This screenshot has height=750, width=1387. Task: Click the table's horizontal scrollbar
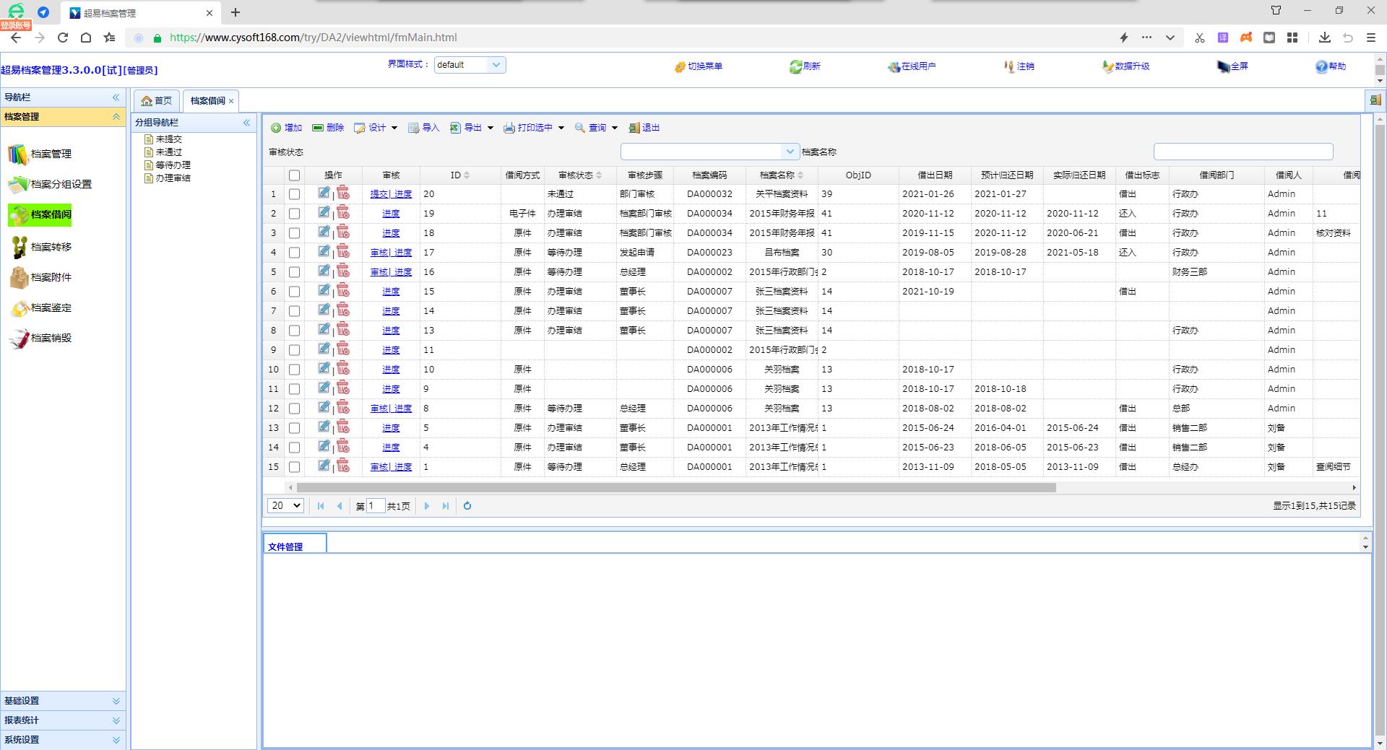[x=676, y=488]
